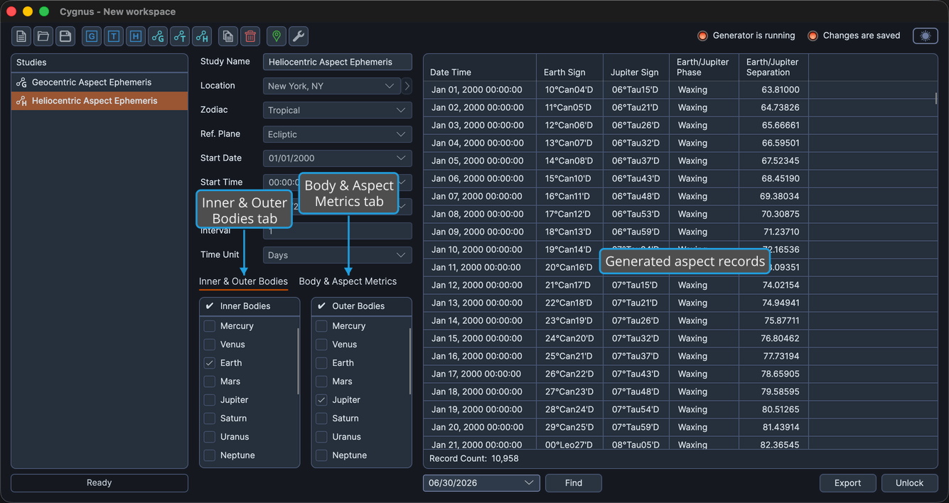
Task: Switch to Inner & Outer Bodies tab
Action: coord(243,281)
